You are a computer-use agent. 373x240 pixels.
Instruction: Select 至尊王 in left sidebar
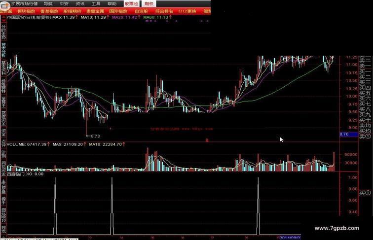point(3,102)
